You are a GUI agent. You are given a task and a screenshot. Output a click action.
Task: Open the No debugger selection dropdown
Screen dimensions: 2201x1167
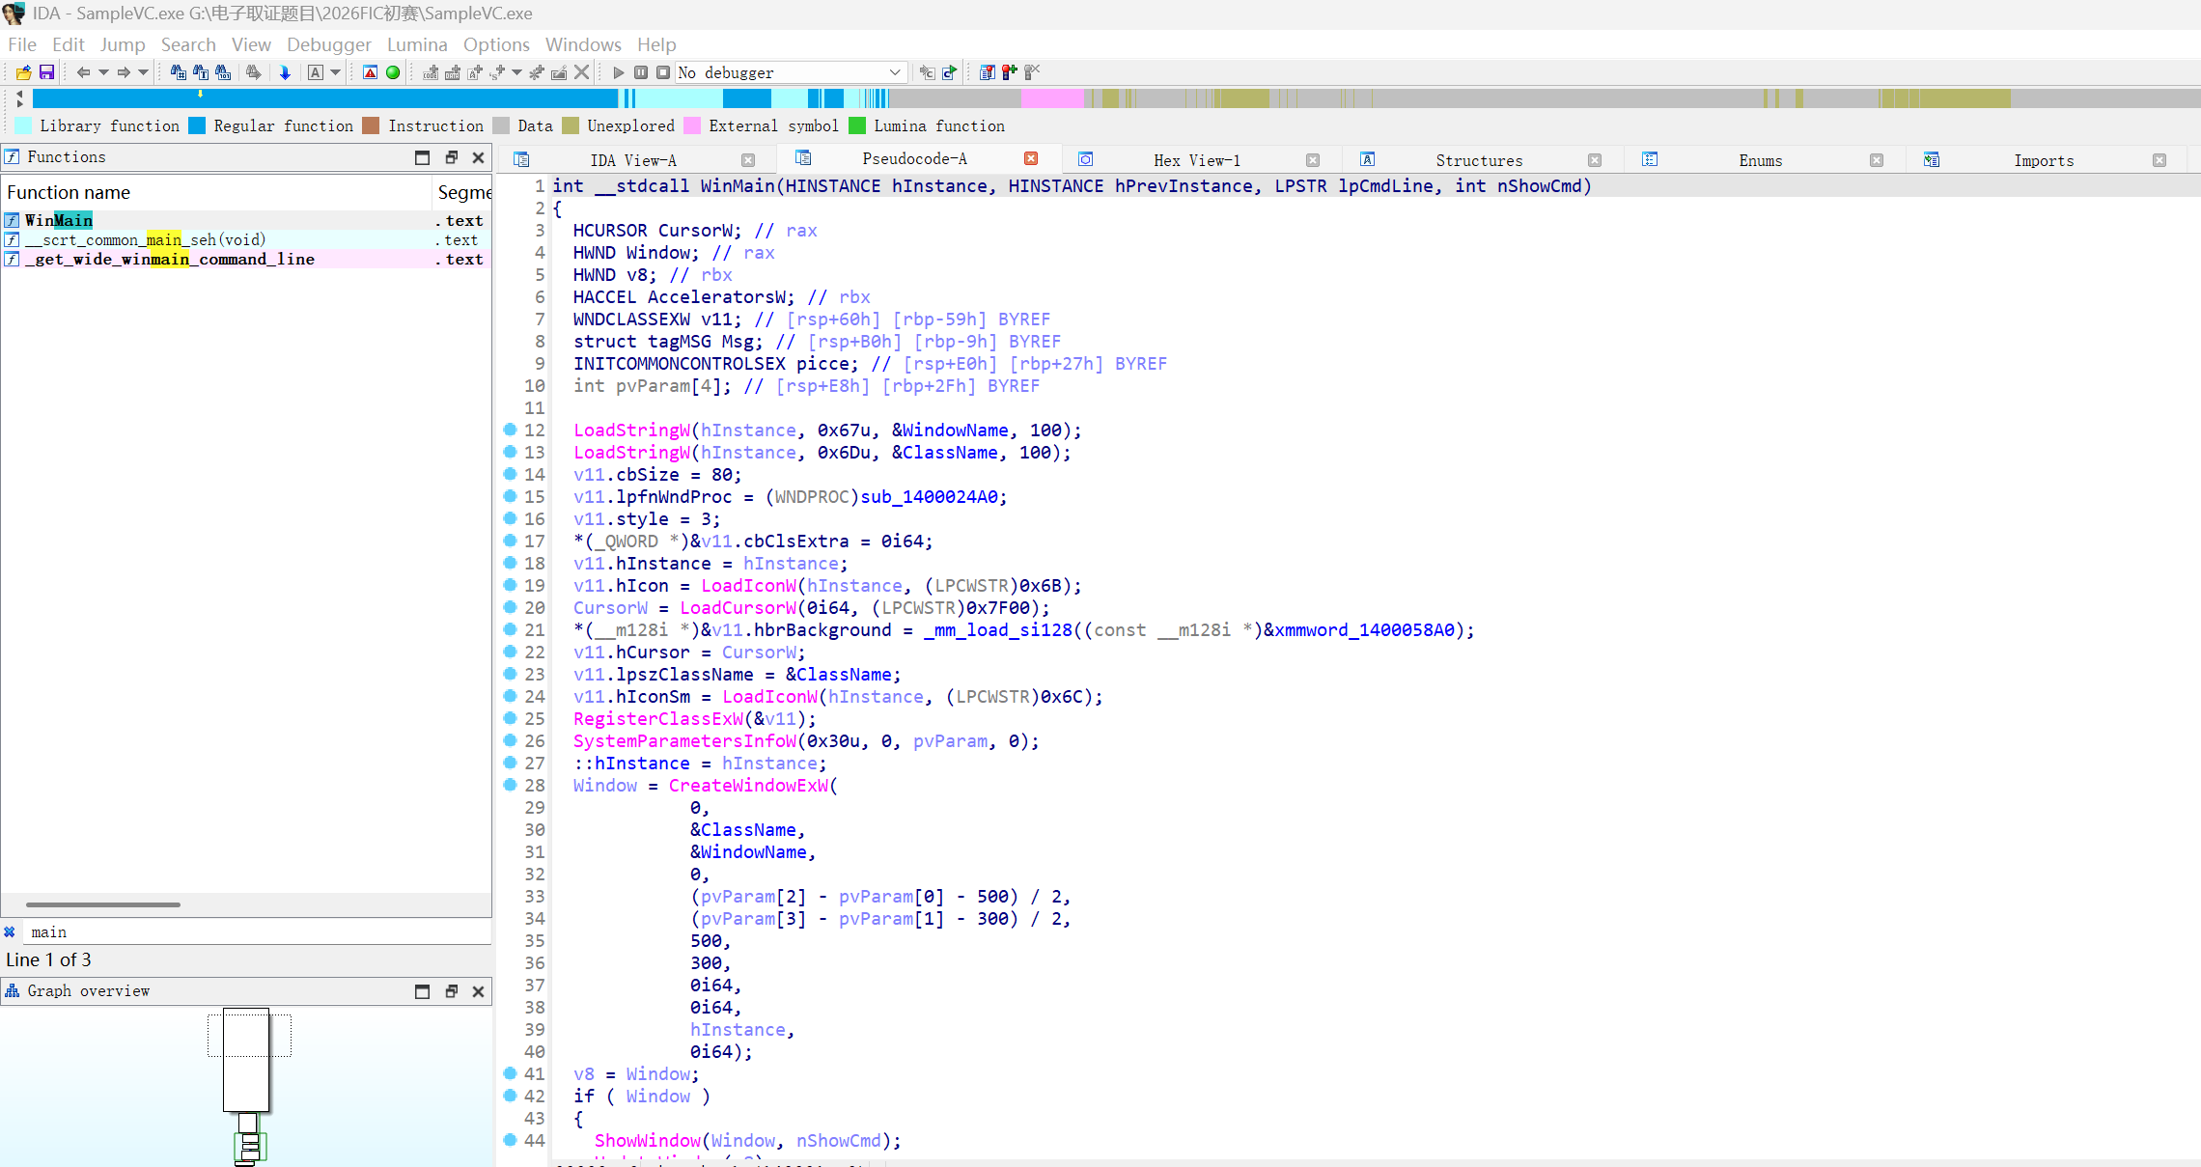[x=791, y=72]
